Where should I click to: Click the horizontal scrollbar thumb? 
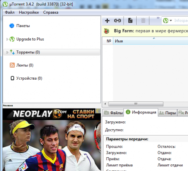pos(136,104)
